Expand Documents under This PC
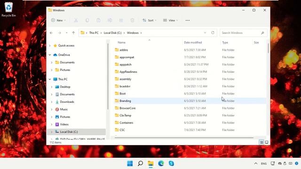Viewport: 301px width, 169px height. point(52,94)
